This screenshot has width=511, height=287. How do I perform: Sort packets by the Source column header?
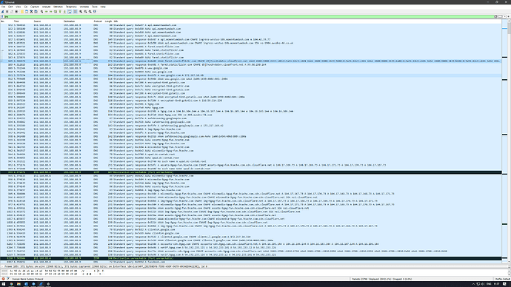tap(37, 21)
